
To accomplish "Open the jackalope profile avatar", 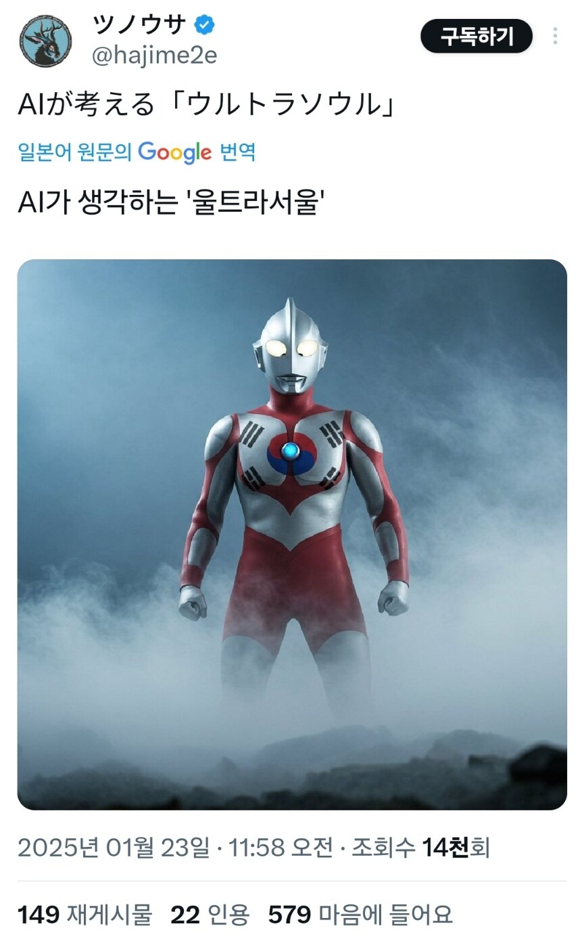I will coord(44,41).
